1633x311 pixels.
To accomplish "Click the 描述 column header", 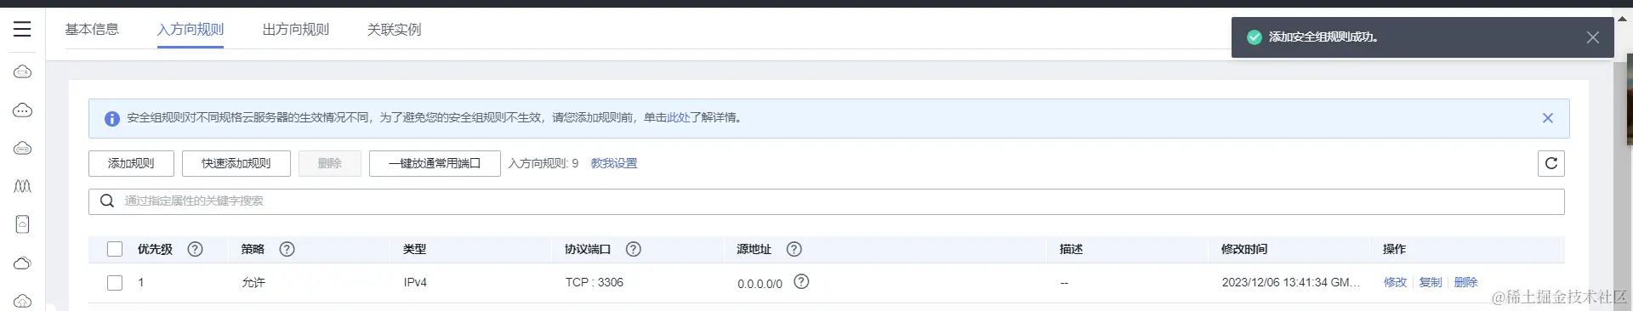I will (1071, 249).
